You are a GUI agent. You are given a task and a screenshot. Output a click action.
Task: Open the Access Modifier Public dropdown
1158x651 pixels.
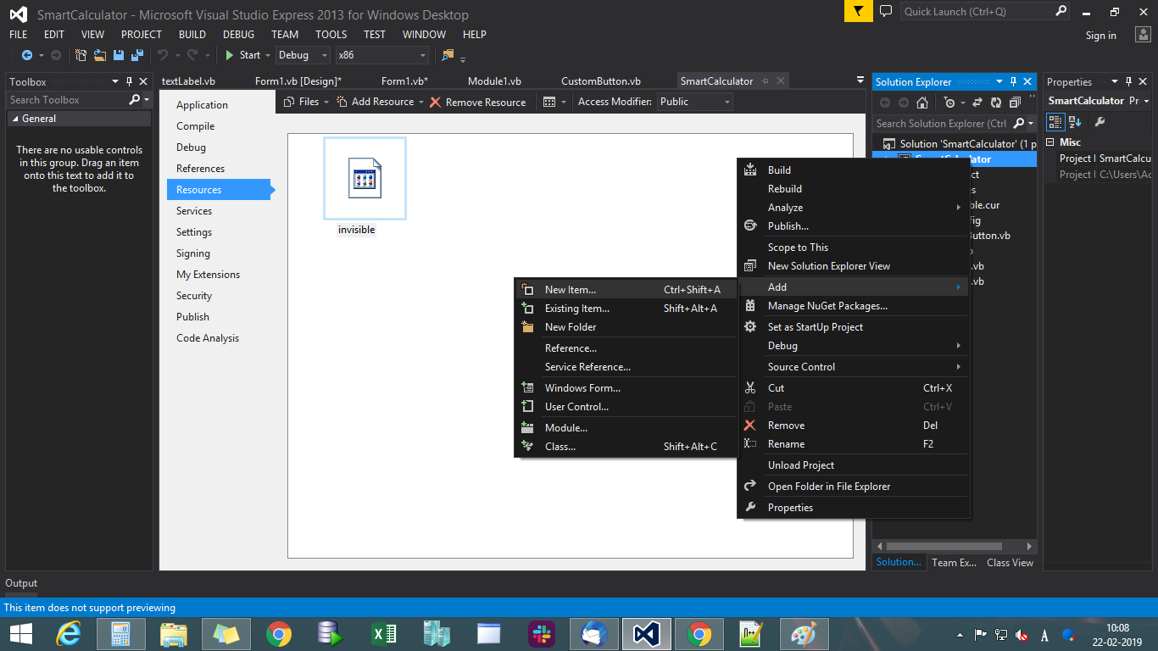pos(694,102)
